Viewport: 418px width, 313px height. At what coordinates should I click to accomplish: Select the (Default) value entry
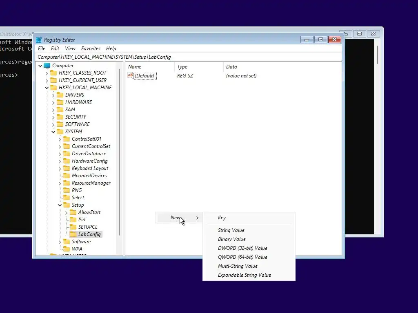(145, 75)
